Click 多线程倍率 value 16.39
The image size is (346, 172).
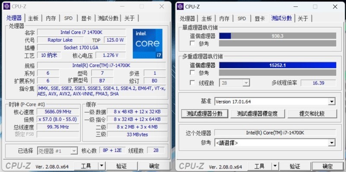pyautogui.click(x=318, y=83)
